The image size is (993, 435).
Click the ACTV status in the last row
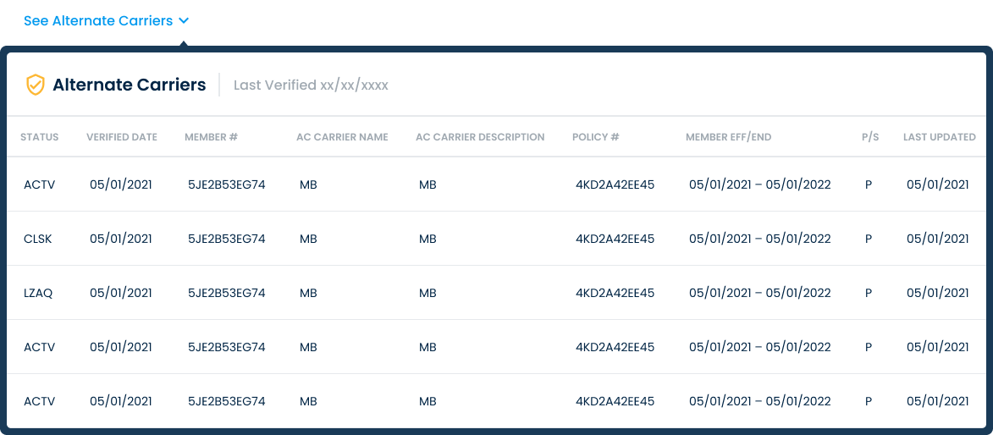click(x=39, y=401)
